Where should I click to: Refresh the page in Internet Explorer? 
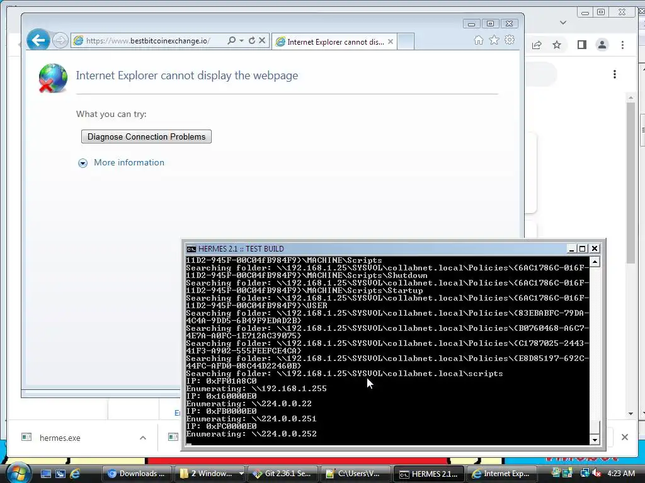point(252,40)
